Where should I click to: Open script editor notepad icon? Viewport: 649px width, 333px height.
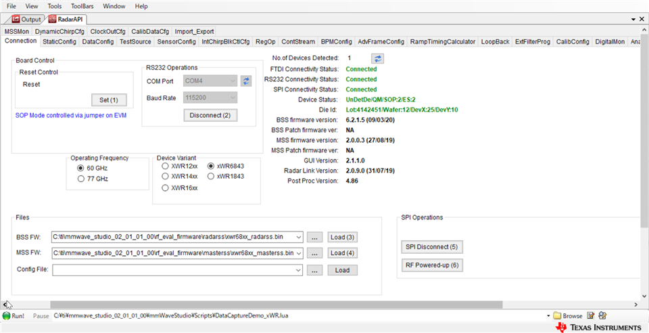[x=591, y=315]
